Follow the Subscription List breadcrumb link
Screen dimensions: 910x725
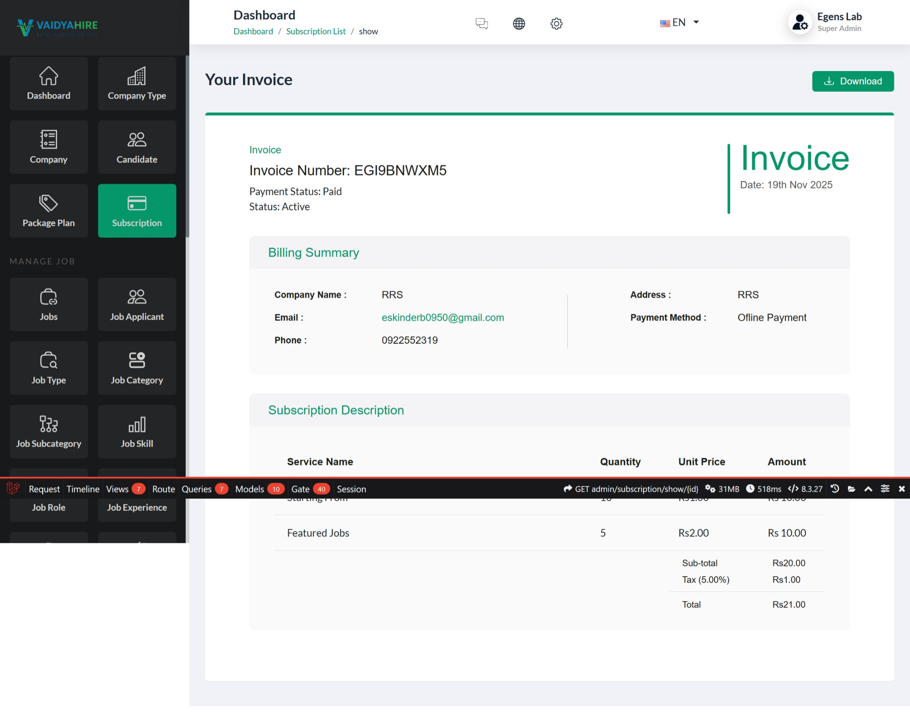(316, 31)
